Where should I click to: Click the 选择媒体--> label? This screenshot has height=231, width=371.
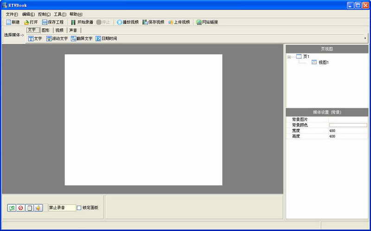click(x=14, y=35)
